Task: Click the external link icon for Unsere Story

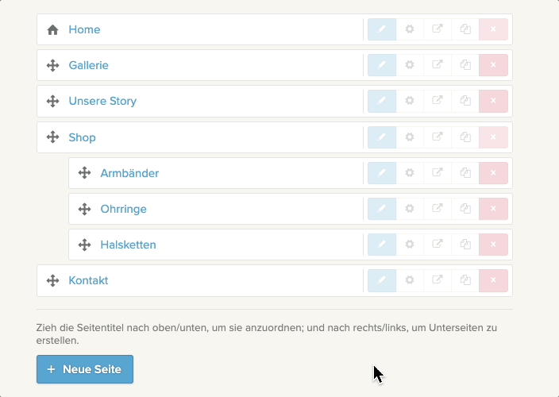Action: point(438,101)
